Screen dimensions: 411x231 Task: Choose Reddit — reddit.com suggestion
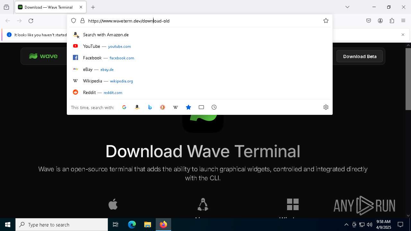tap(200, 92)
